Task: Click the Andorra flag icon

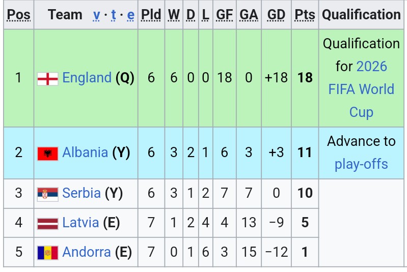Action: tap(47, 252)
